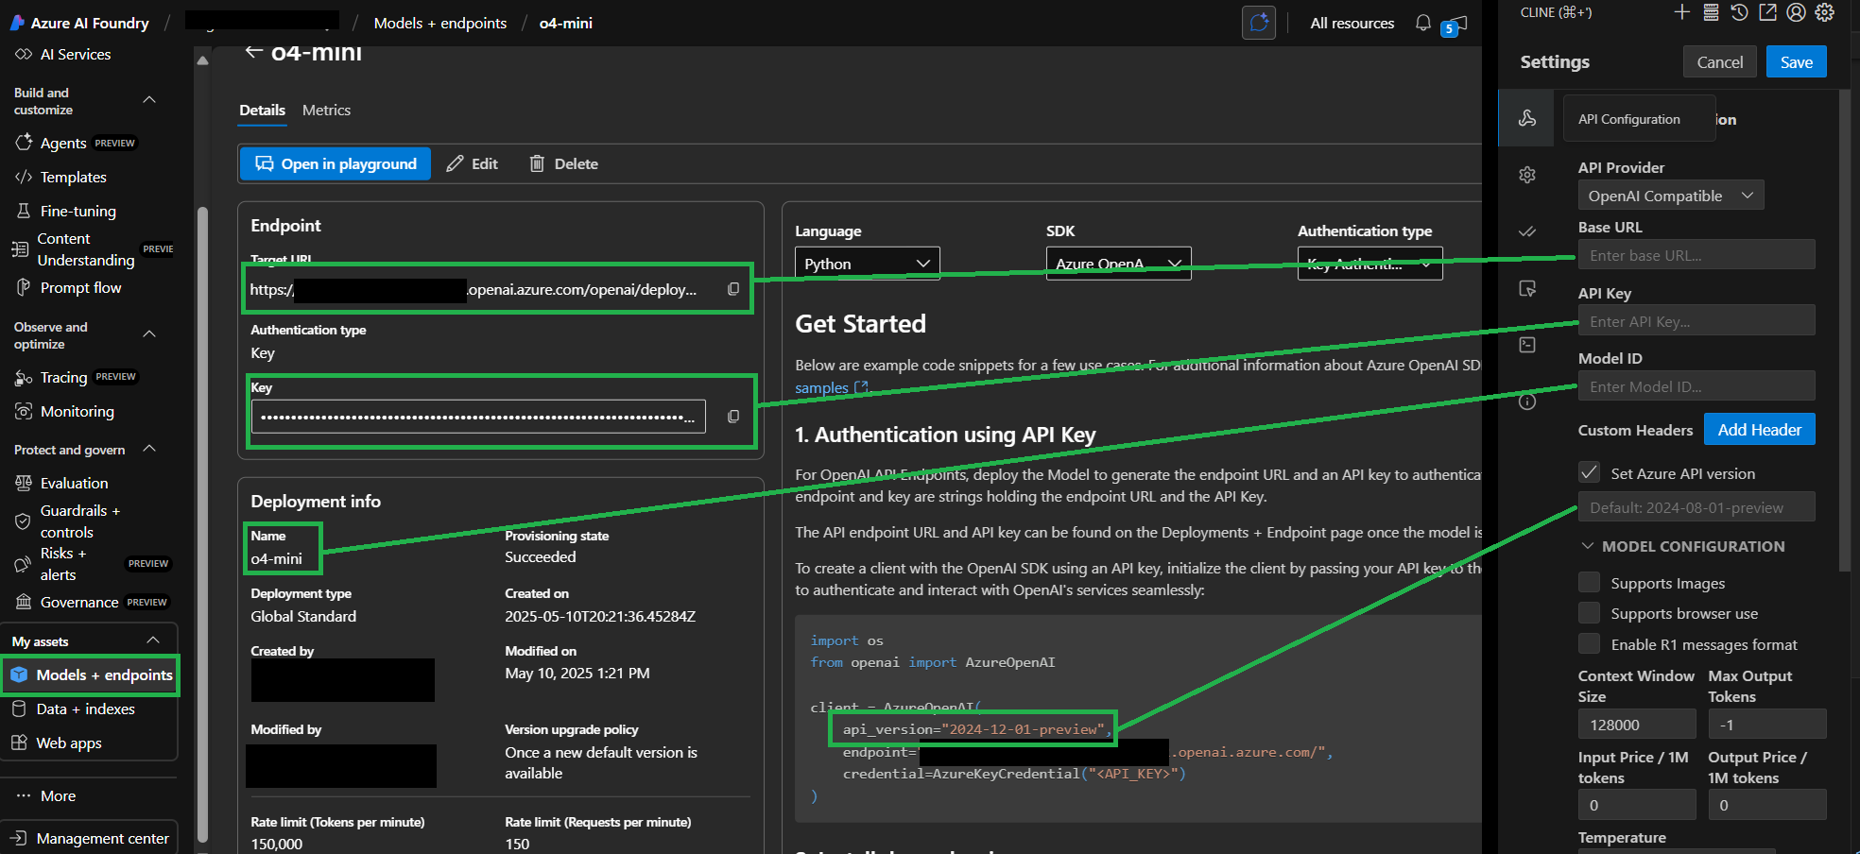Click Context Window Size field 128000
The height and width of the screenshot is (854, 1860).
tap(1636, 725)
